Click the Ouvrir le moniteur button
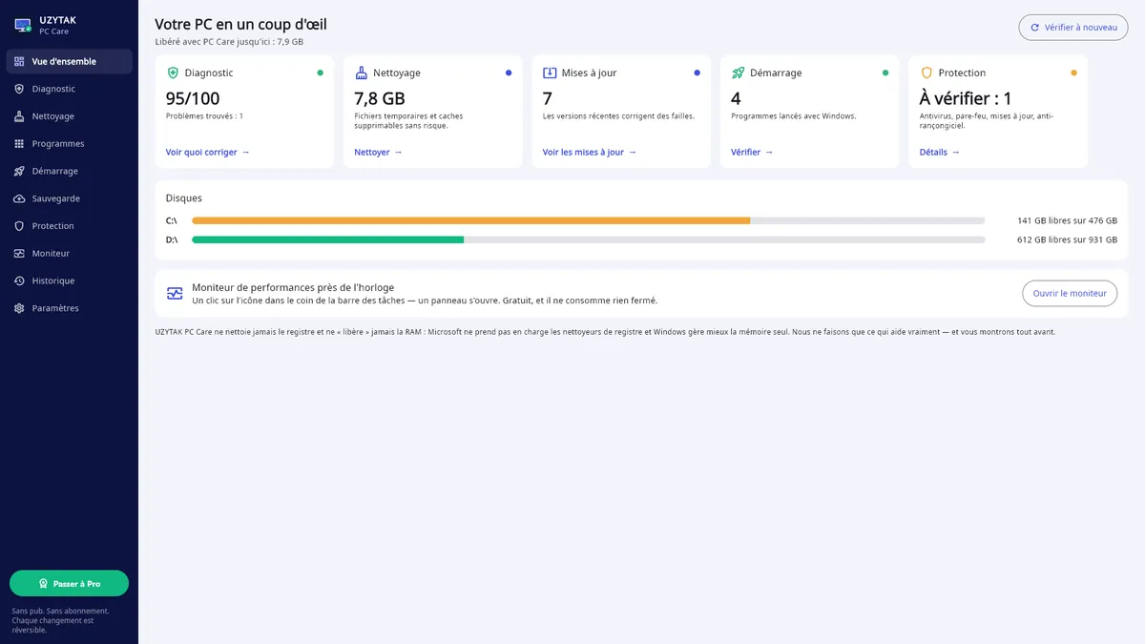The image size is (1145, 644). coord(1070,293)
